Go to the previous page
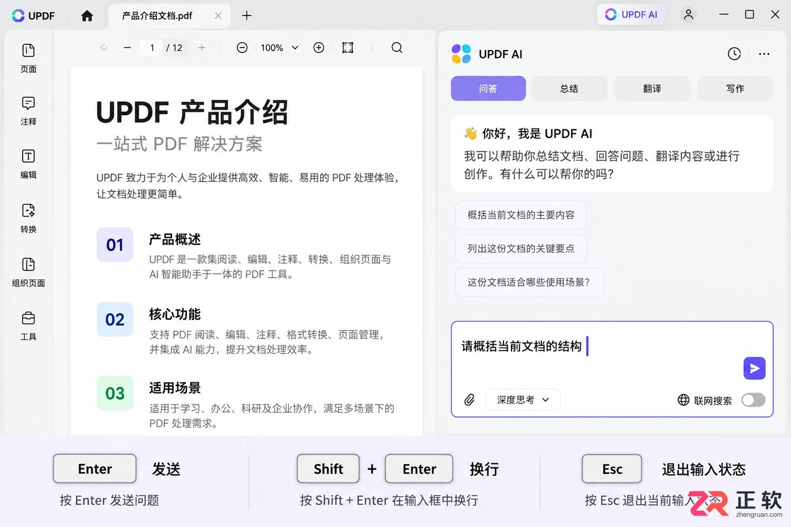This screenshot has height=527, width=791. (127, 48)
